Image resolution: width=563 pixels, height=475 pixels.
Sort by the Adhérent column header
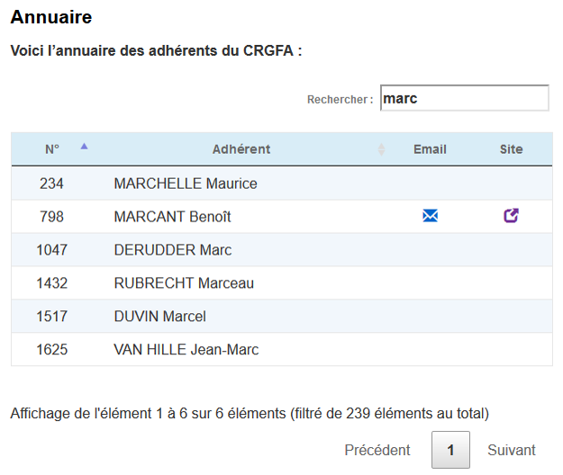click(241, 149)
